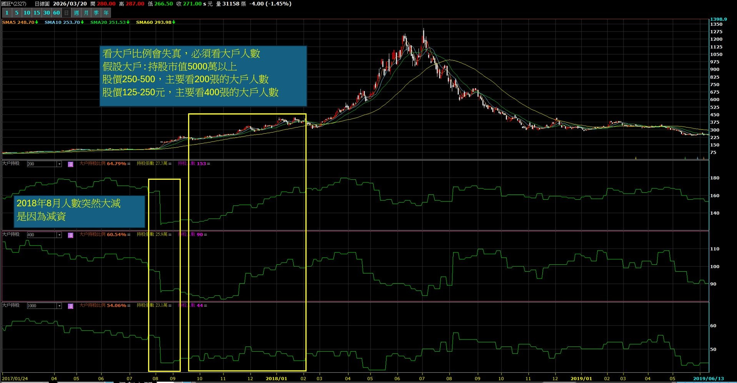
Task: Click the price change -4.00 (-1.45%)
Action: click(270, 4)
